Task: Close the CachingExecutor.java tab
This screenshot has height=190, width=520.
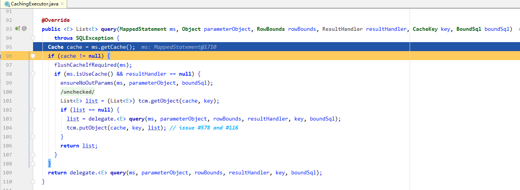Action: pyautogui.click(x=61, y=4)
